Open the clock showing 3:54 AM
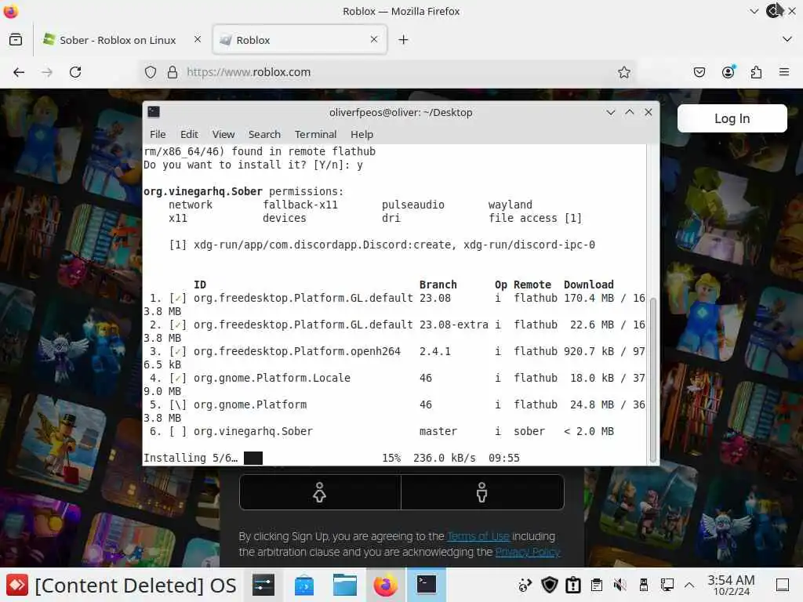The width and height of the screenshot is (803, 602). (x=732, y=585)
